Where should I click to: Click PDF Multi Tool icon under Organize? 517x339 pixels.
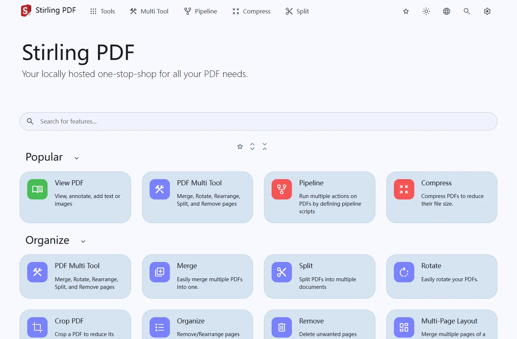(x=37, y=272)
